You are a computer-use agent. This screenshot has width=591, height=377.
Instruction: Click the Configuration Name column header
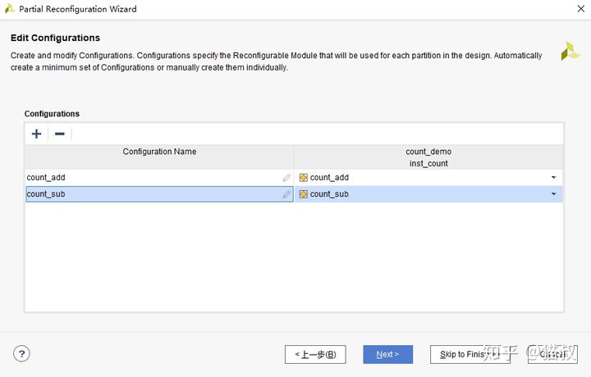pos(159,152)
